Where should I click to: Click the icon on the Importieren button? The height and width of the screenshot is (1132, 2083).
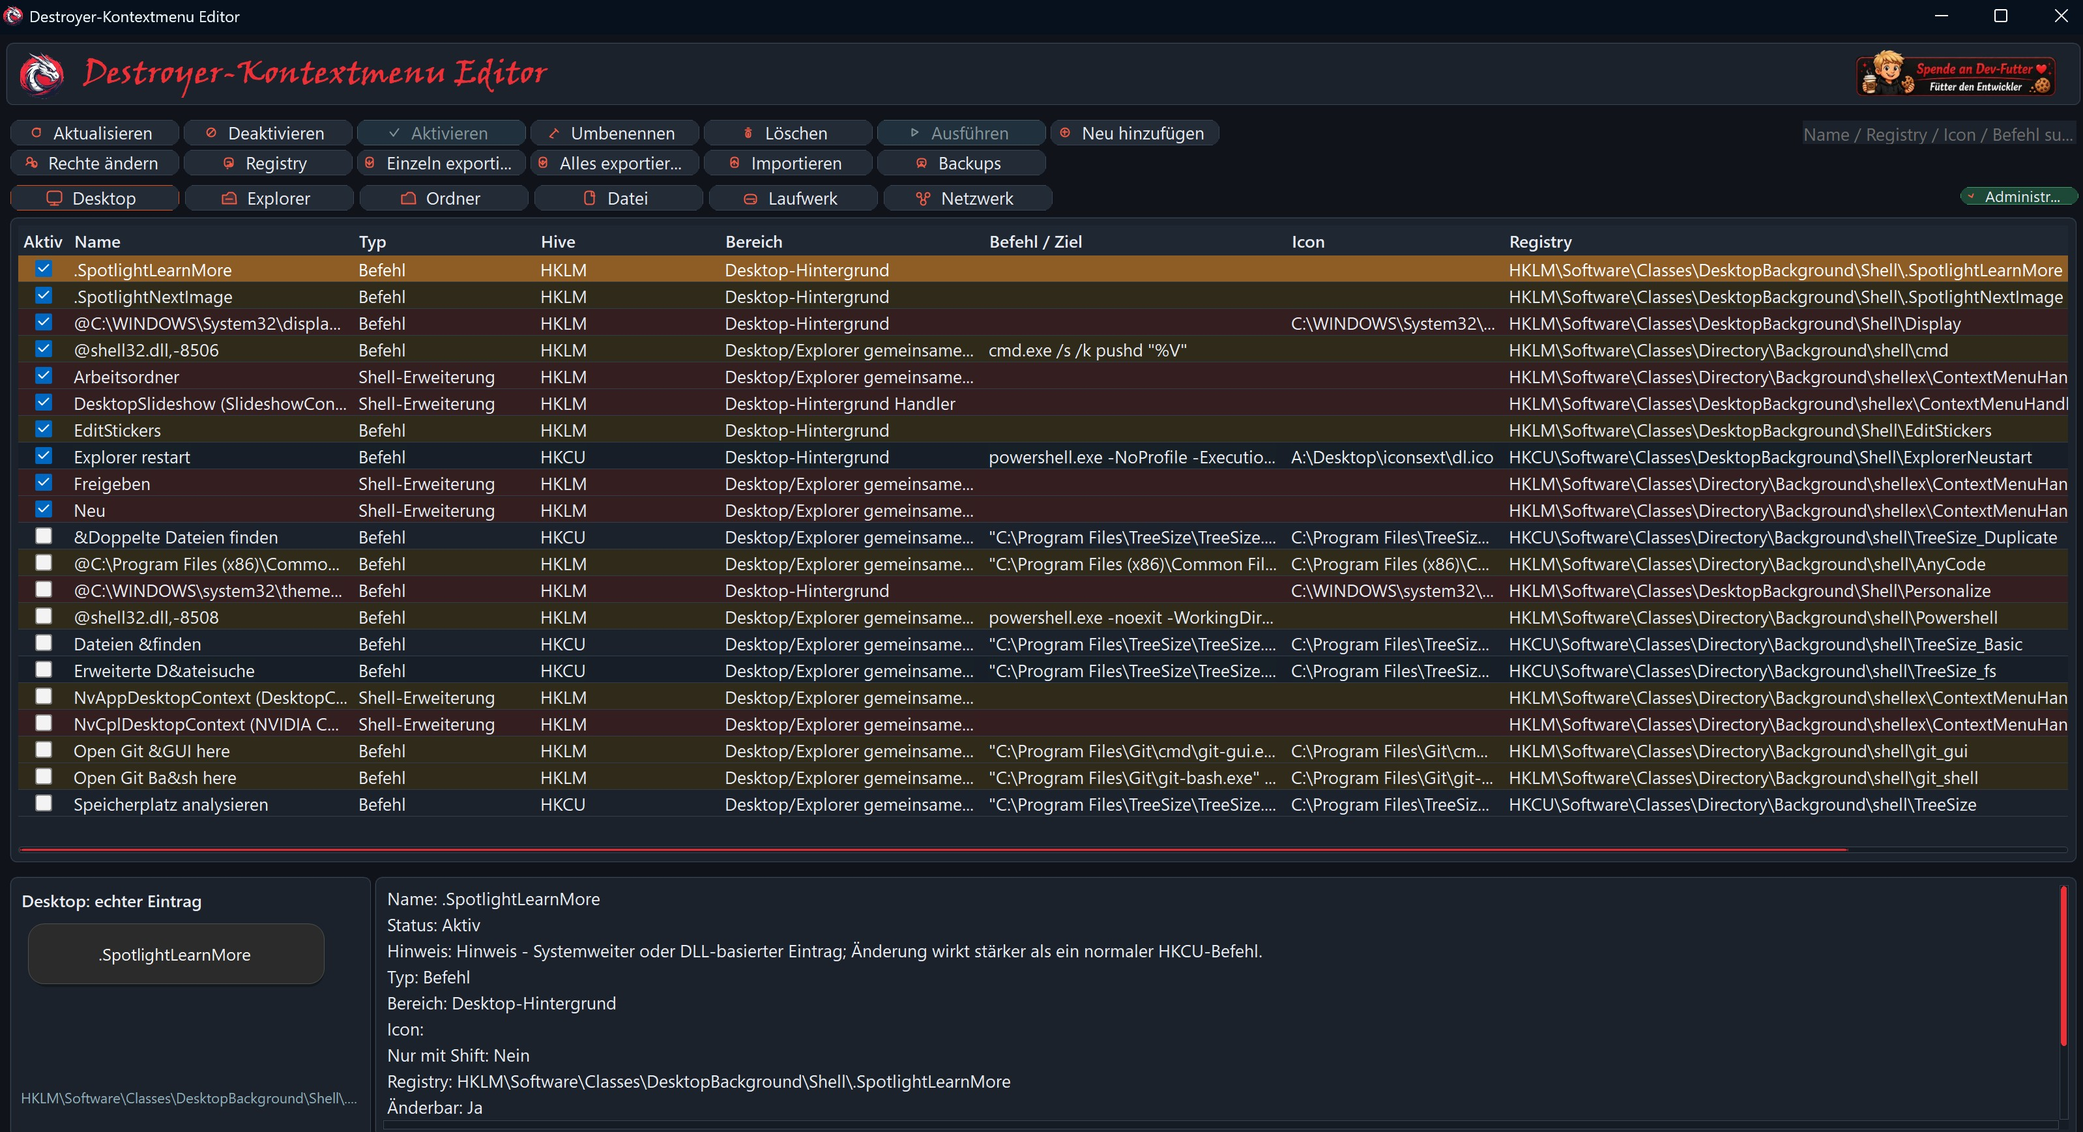coord(735,162)
